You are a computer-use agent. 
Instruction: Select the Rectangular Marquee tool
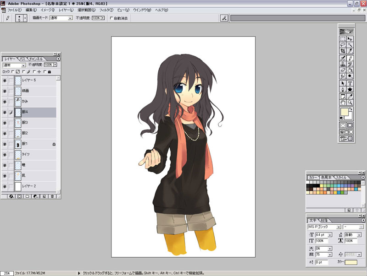(x=343, y=39)
